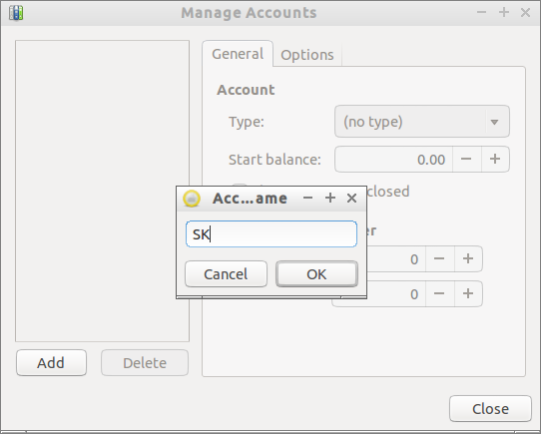
Task: Click the Start balance value field
Action: pos(393,159)
